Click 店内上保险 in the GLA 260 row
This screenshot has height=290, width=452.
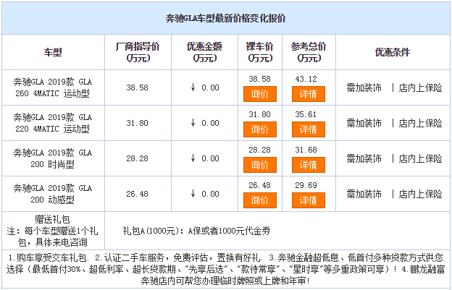pos(421,88)
